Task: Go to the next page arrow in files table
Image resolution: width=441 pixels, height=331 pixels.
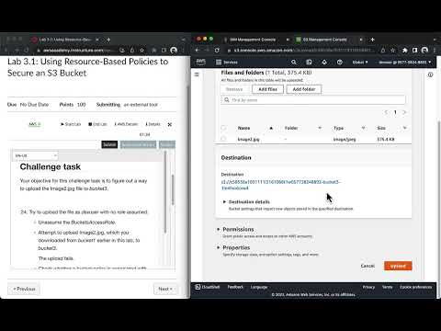Action: coord(404,112)
